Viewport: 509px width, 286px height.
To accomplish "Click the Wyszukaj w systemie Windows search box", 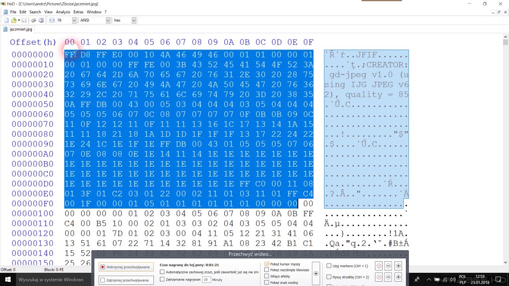I will (x=52, y=280).
